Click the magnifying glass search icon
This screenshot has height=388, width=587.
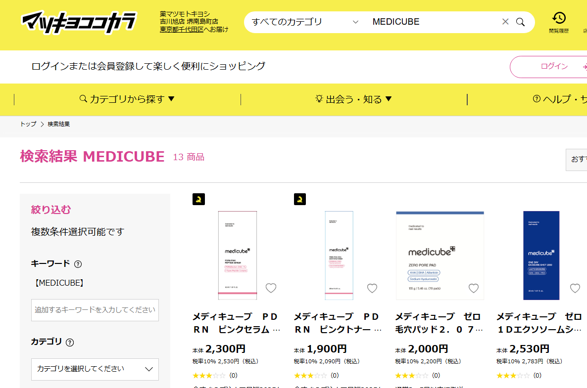[520, 22]
